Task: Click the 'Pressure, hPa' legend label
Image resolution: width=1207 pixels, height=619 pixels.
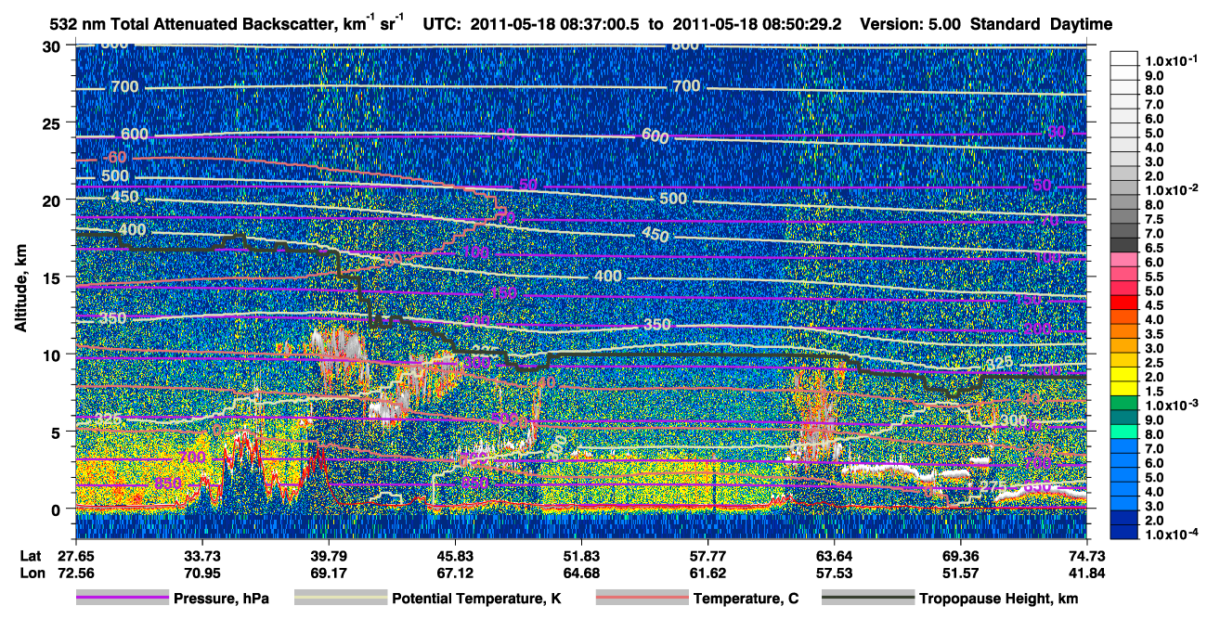Action: [x=221, y=600]
